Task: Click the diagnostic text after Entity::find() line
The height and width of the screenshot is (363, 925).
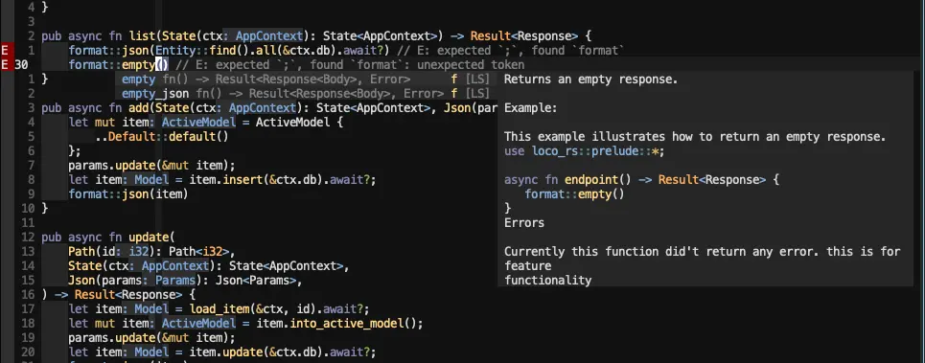Action: coord(511,51)
